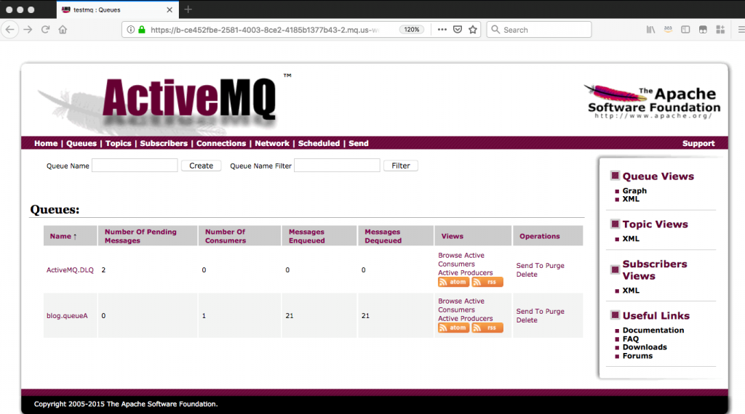Click the URL address bar
The width and height of the screenshot is (745, 414).
coord(263,29)
